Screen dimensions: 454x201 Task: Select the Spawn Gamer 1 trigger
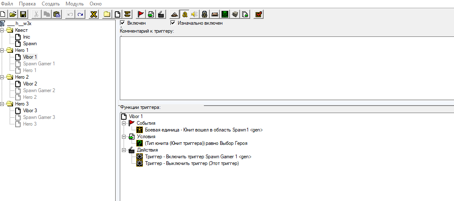(39, 64)
